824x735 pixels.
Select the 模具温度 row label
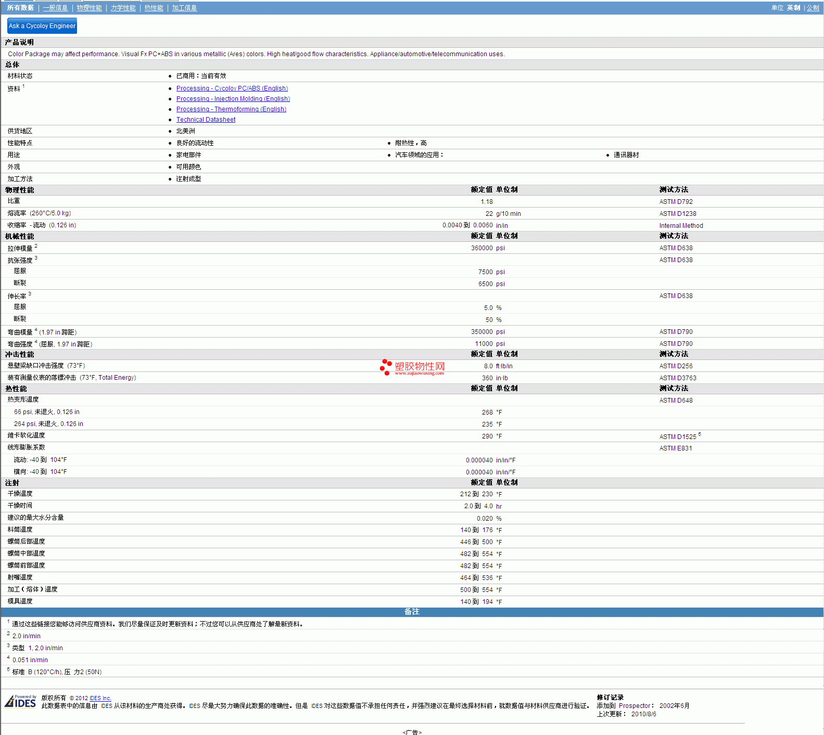20,601
